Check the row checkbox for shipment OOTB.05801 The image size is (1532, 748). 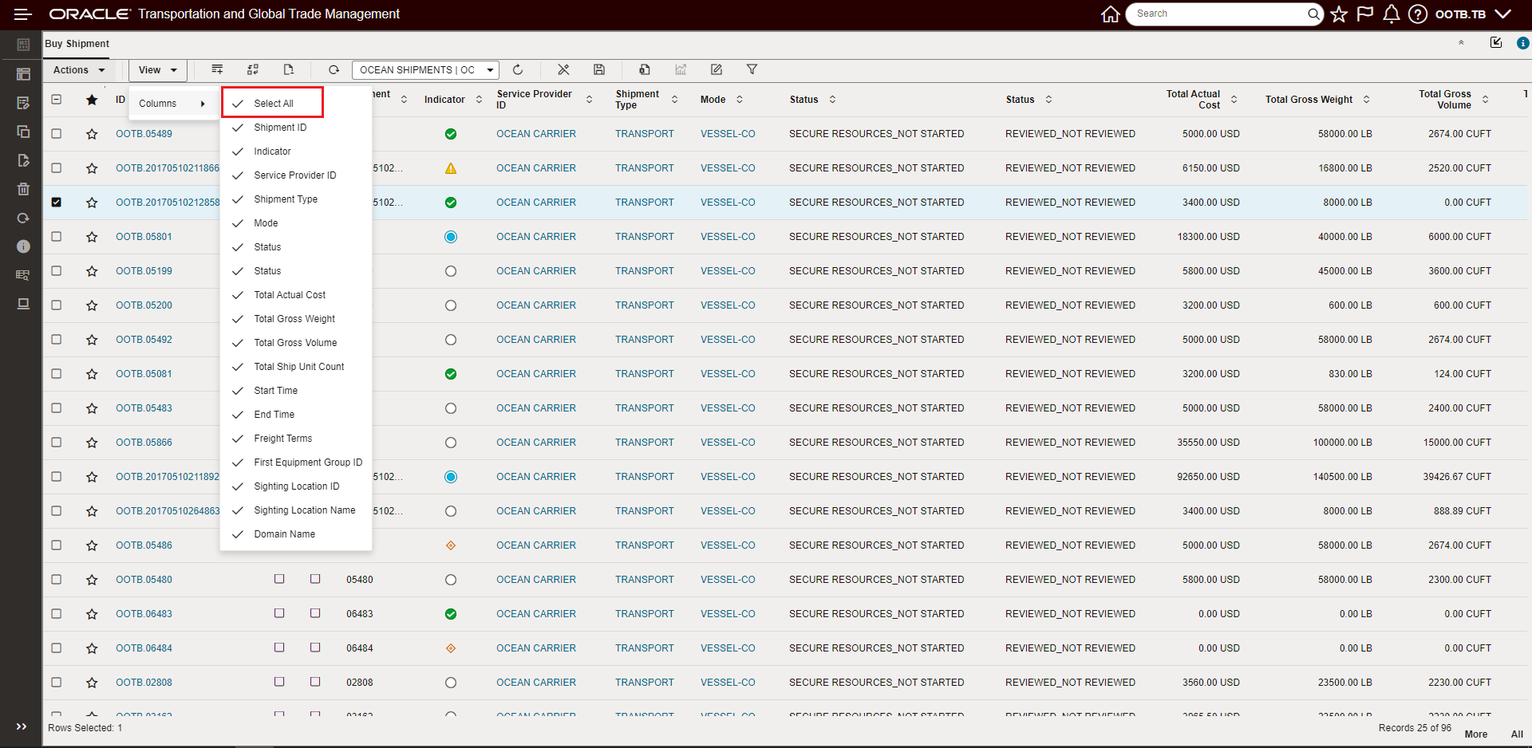[56, 236]
